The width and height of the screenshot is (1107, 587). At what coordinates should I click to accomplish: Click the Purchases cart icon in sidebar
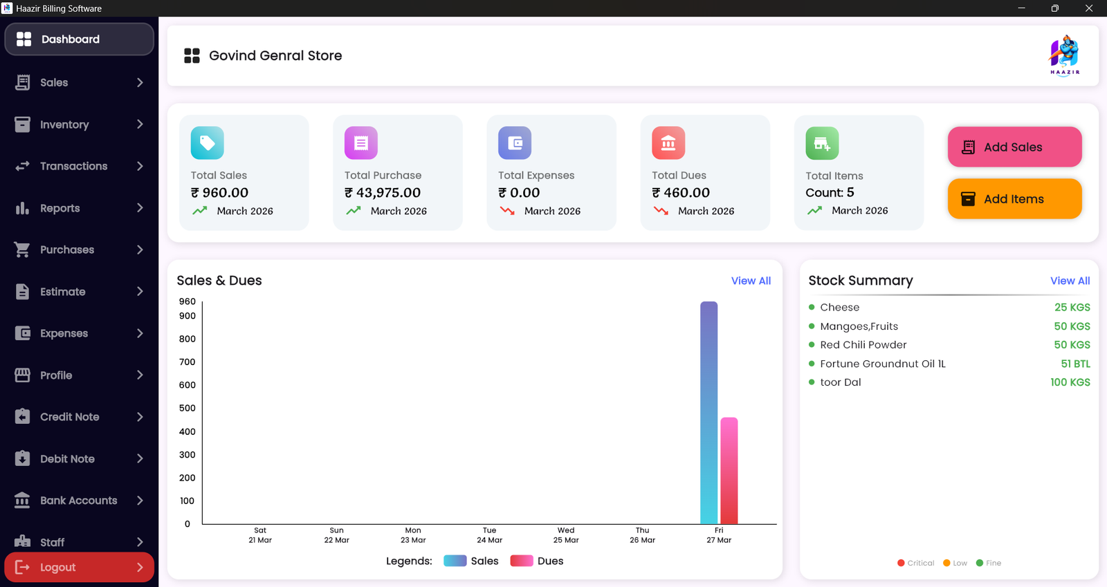[22, 250]
